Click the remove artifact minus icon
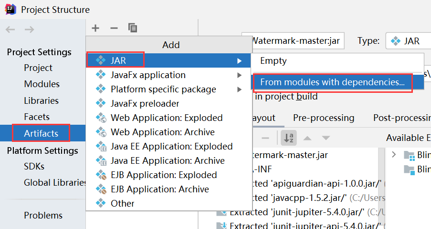 click(x=114, y=28)
